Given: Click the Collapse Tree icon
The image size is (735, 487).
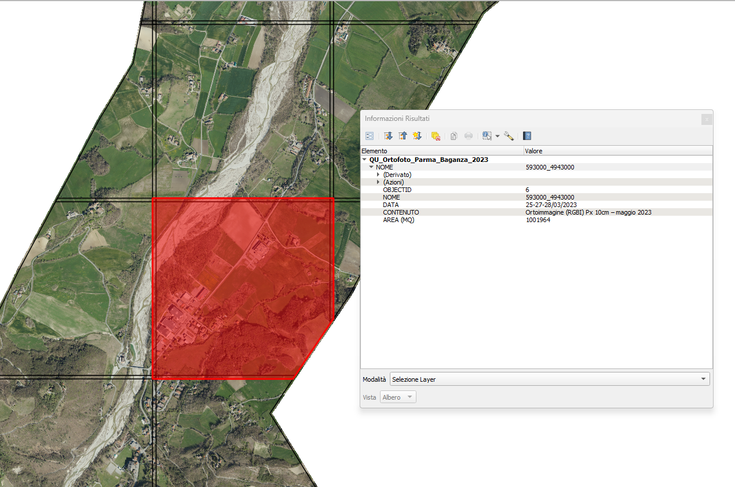Looking at the screenshot, I should (x=403, y=136).
